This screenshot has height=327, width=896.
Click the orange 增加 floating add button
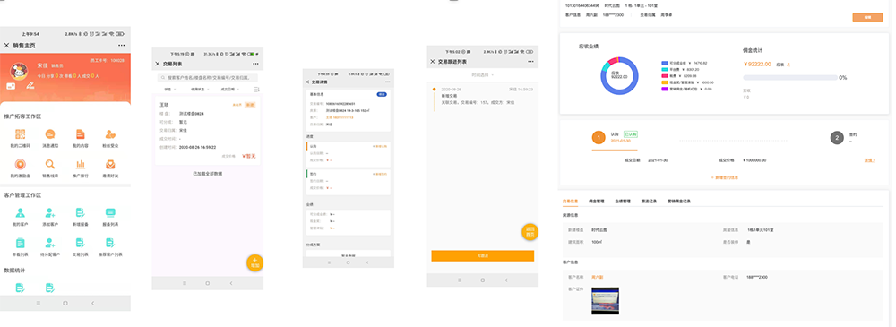(254, 262)
